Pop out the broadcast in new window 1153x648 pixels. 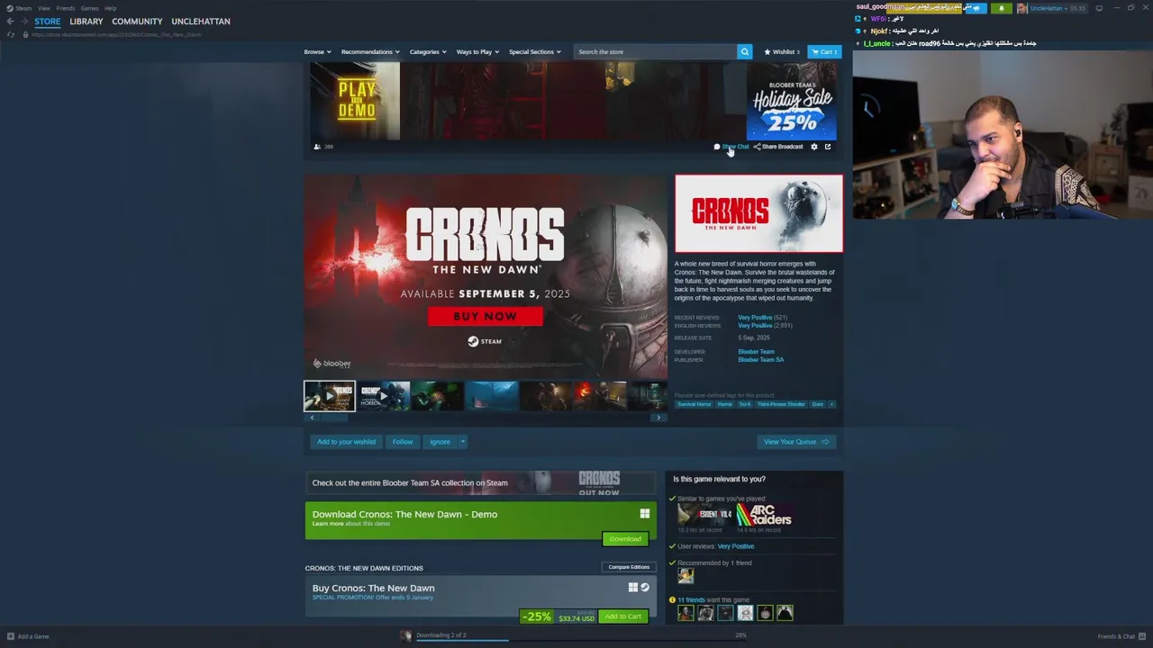[828, 147]
